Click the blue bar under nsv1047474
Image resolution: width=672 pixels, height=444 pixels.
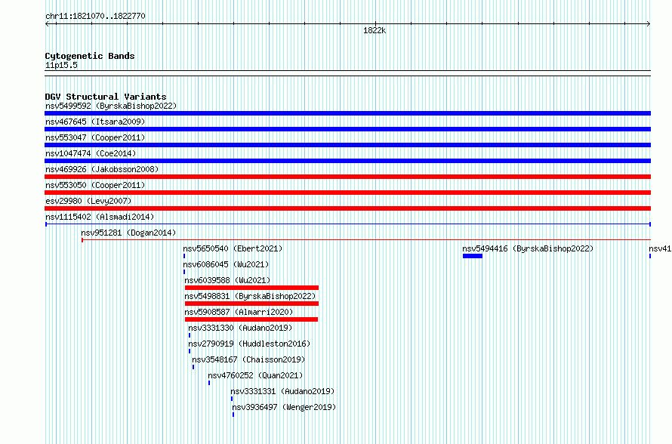(347, 161)
